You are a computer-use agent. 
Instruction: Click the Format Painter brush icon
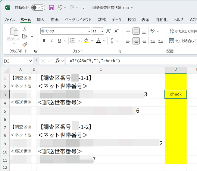[x=25, y=44]
